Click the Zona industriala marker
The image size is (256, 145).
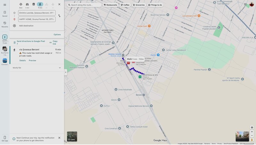116,90
